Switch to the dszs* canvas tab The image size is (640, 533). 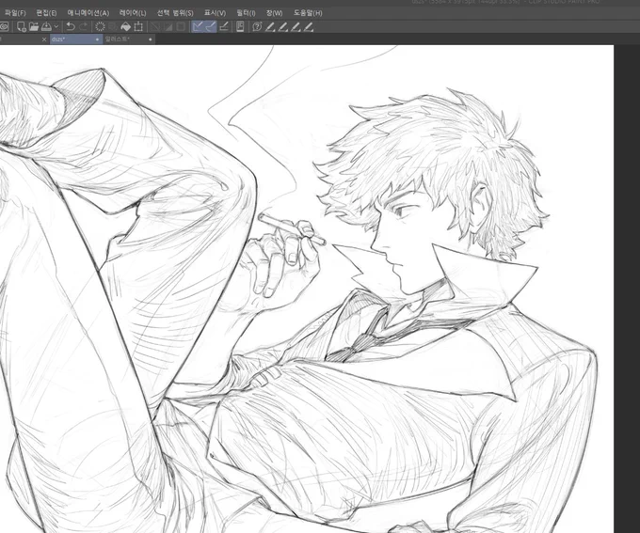(x=76, y=39)
